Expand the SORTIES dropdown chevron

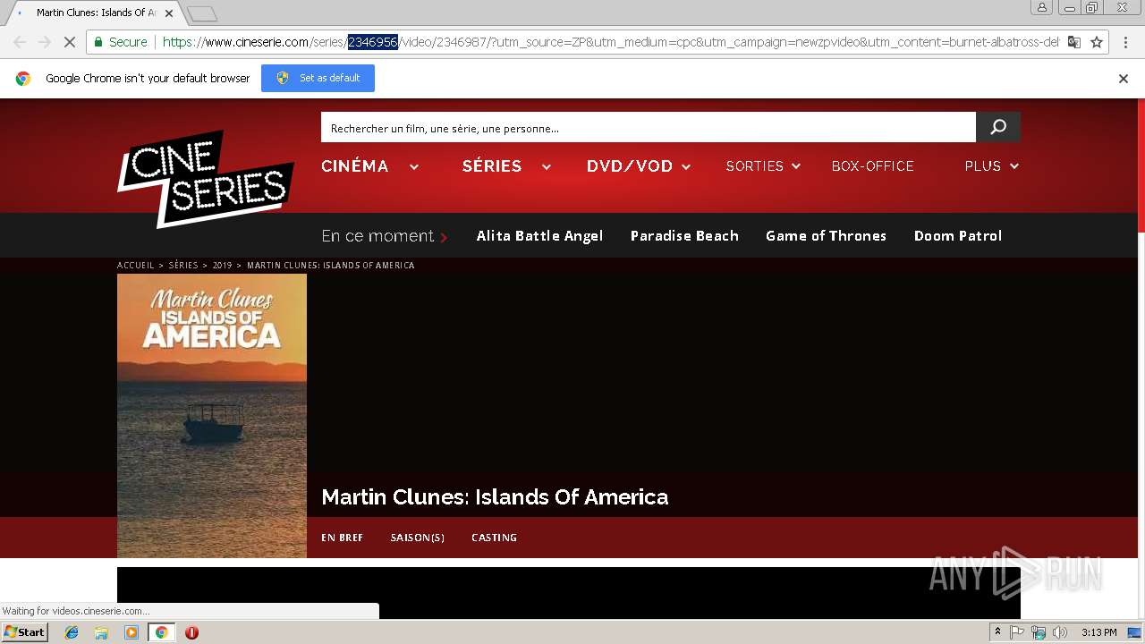[x=796, y=166]
